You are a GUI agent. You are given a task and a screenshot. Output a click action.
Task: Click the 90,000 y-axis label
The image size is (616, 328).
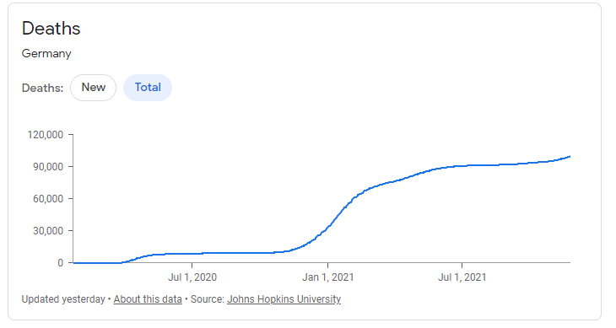[x=48, y=167]
